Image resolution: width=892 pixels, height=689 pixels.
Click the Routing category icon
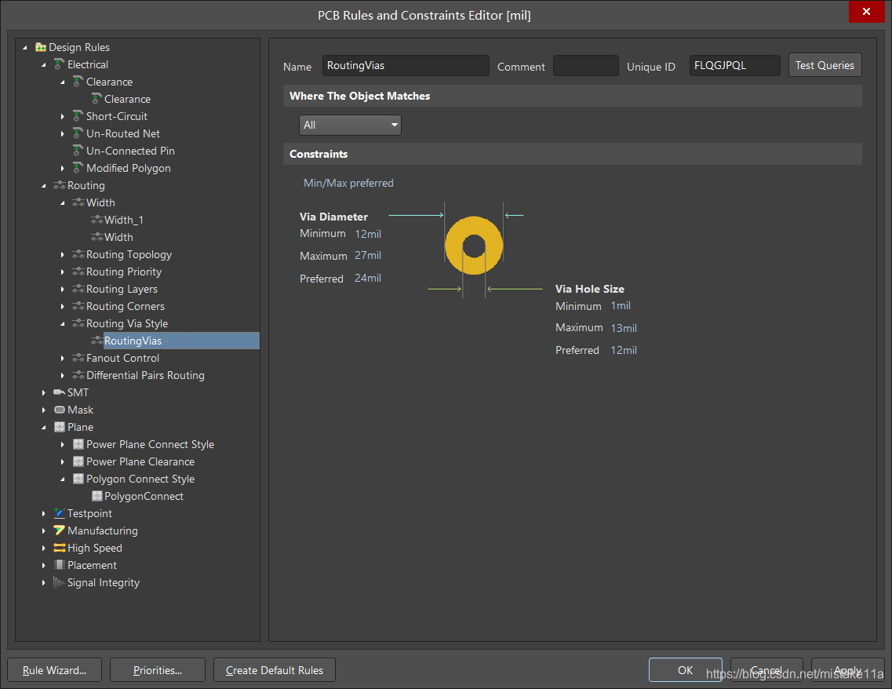(60, 186)
